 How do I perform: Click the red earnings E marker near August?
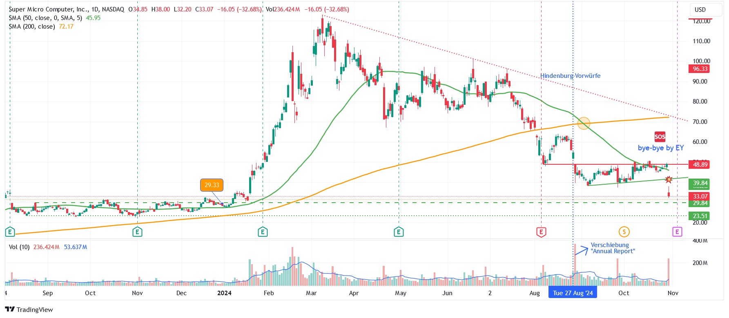click(541, 232)
